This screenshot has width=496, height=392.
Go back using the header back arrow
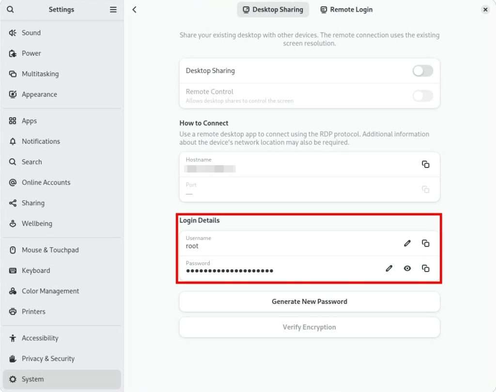pos(135,10)
